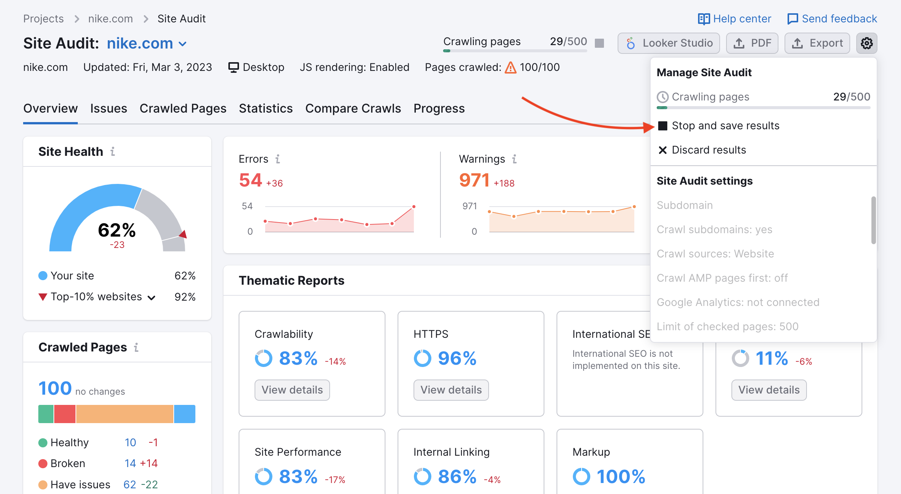Click the PDF upload arrow icon
The image size is (901, 494).
[739, 43]
